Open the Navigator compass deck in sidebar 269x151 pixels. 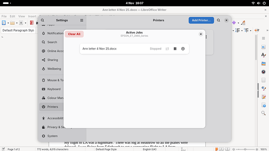(x=264, y=72)
